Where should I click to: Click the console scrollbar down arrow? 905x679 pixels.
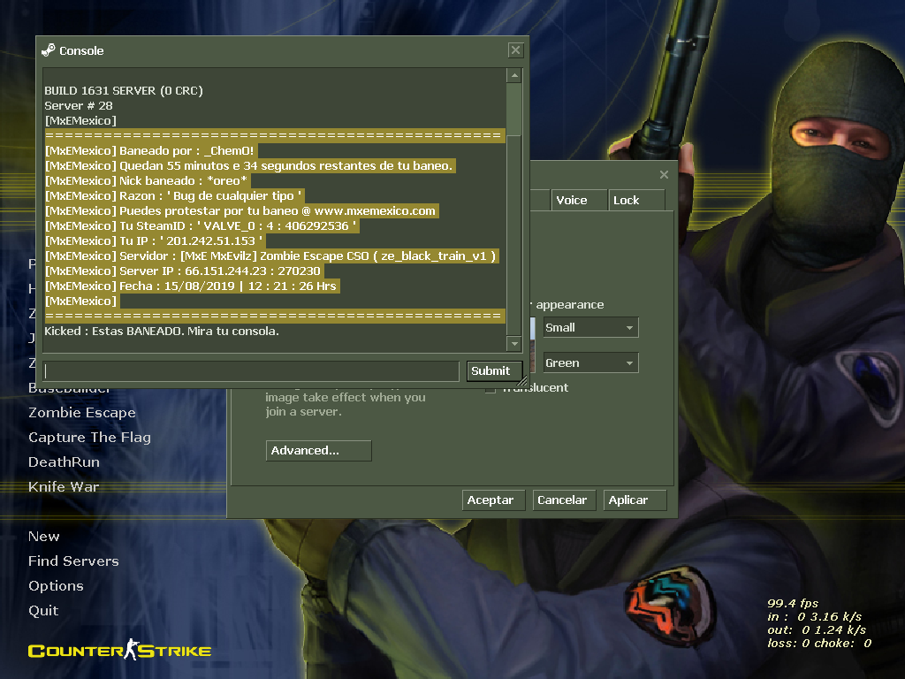(514, 344)
